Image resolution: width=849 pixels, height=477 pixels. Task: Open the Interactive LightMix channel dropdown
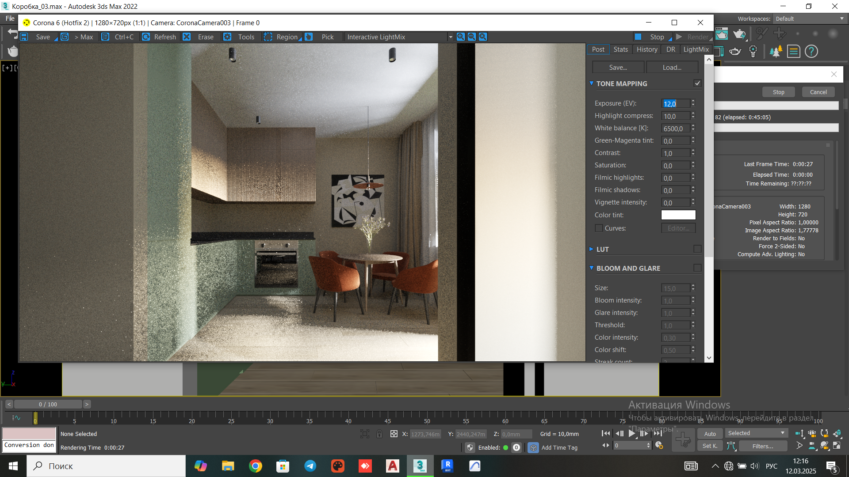point(399,37)
